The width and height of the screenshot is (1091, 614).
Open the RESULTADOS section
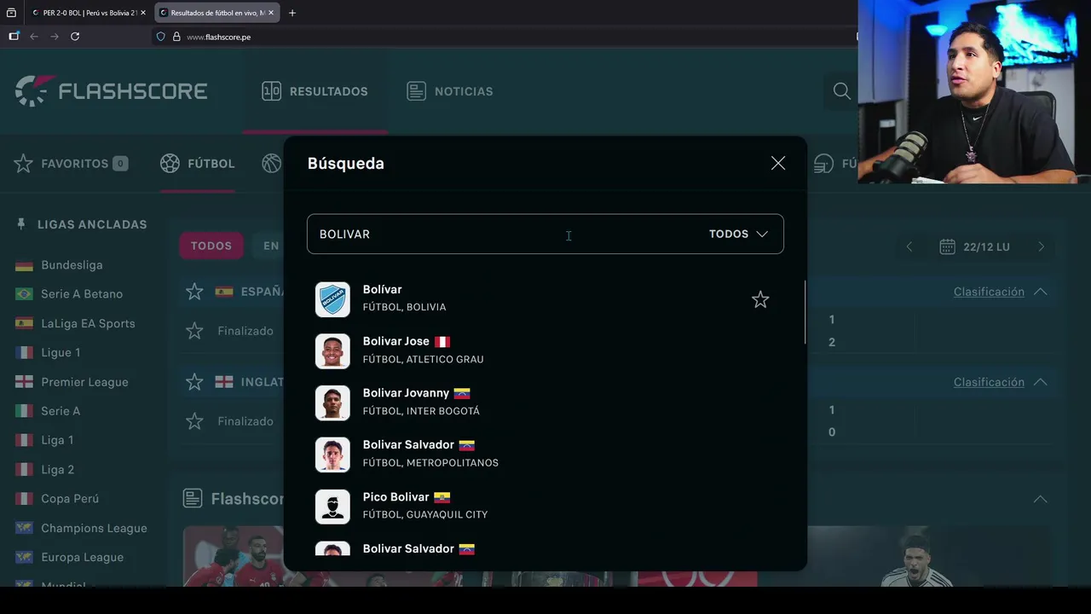[x=315, y=91]
